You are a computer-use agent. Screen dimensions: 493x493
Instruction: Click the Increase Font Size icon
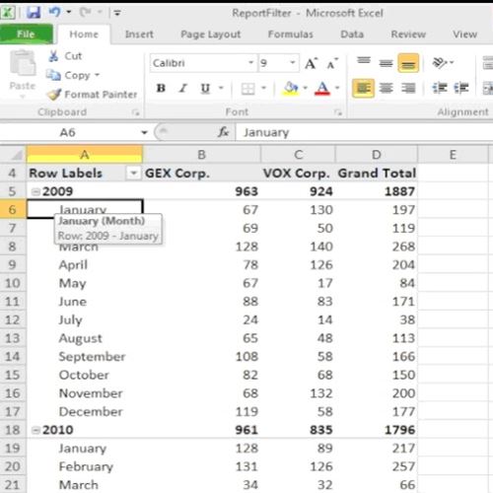pos(311,63)
